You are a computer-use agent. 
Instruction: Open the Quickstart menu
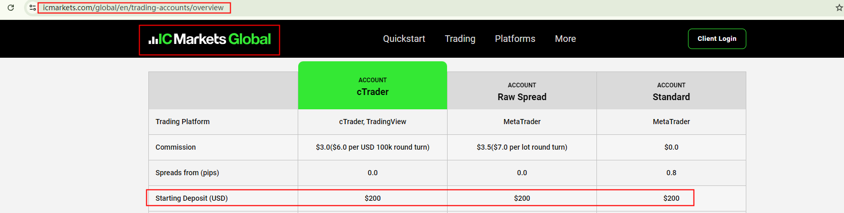[404, 39]
